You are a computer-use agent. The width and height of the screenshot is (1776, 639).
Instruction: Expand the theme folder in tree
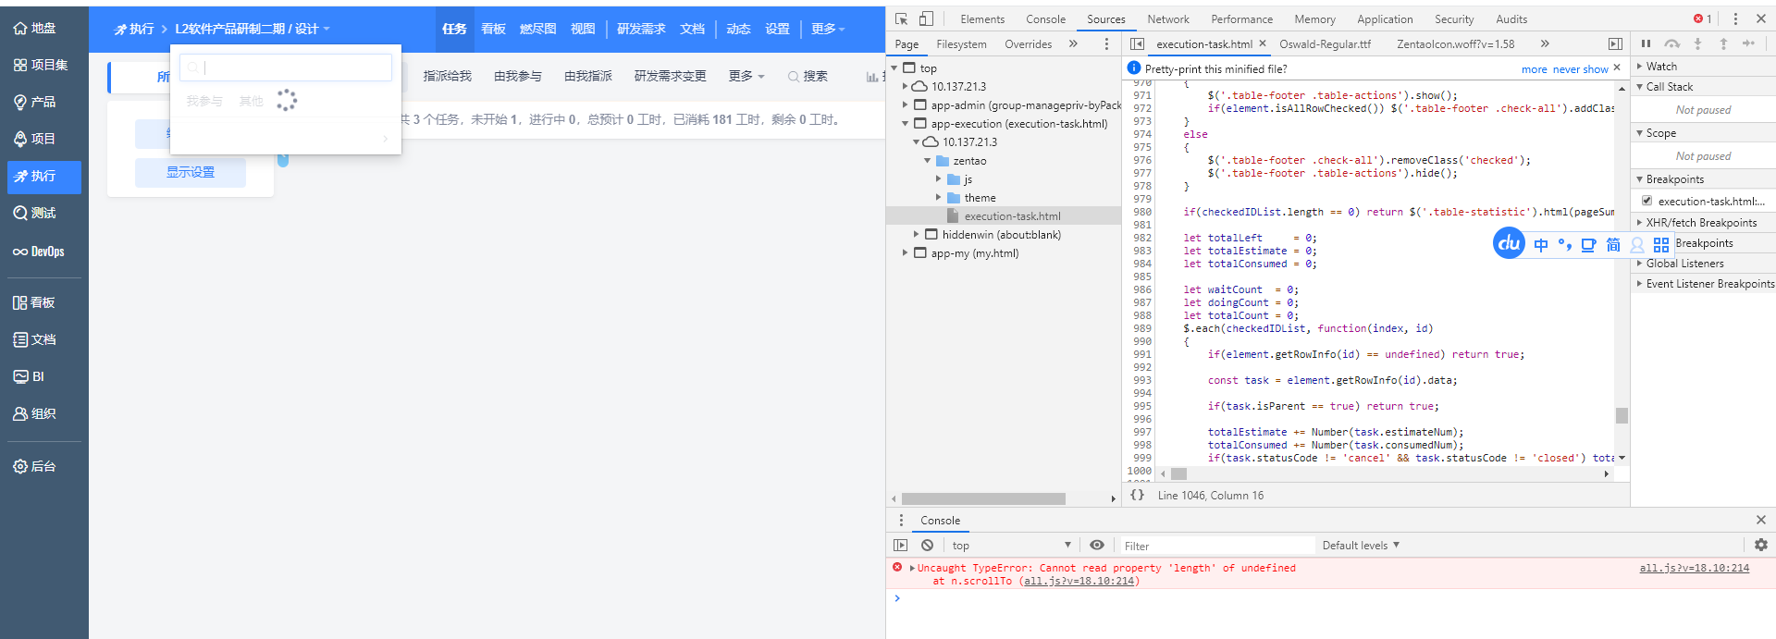point(938,197)
